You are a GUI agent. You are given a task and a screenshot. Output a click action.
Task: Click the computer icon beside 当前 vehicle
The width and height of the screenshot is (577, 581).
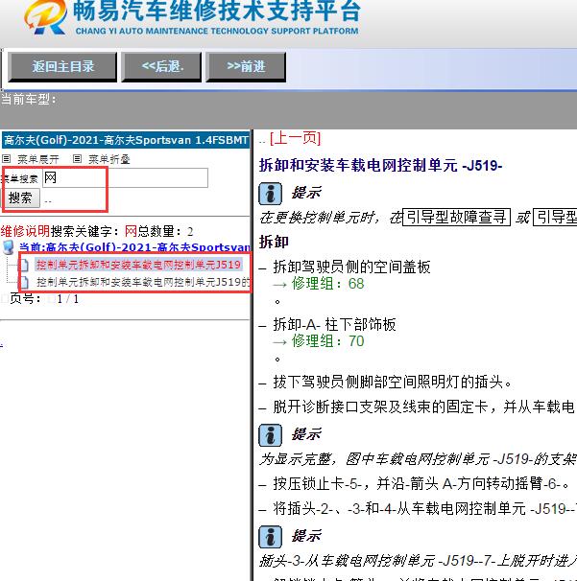(x=9, y=247)
